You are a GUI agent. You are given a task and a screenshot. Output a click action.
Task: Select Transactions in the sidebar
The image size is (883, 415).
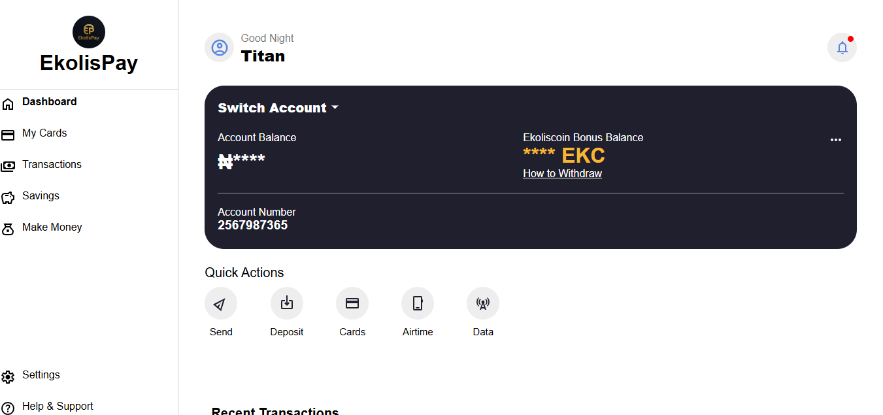coord(52,164)
